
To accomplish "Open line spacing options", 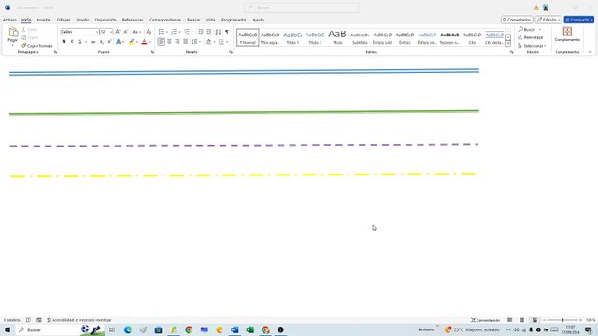I will tap(195, 41).
